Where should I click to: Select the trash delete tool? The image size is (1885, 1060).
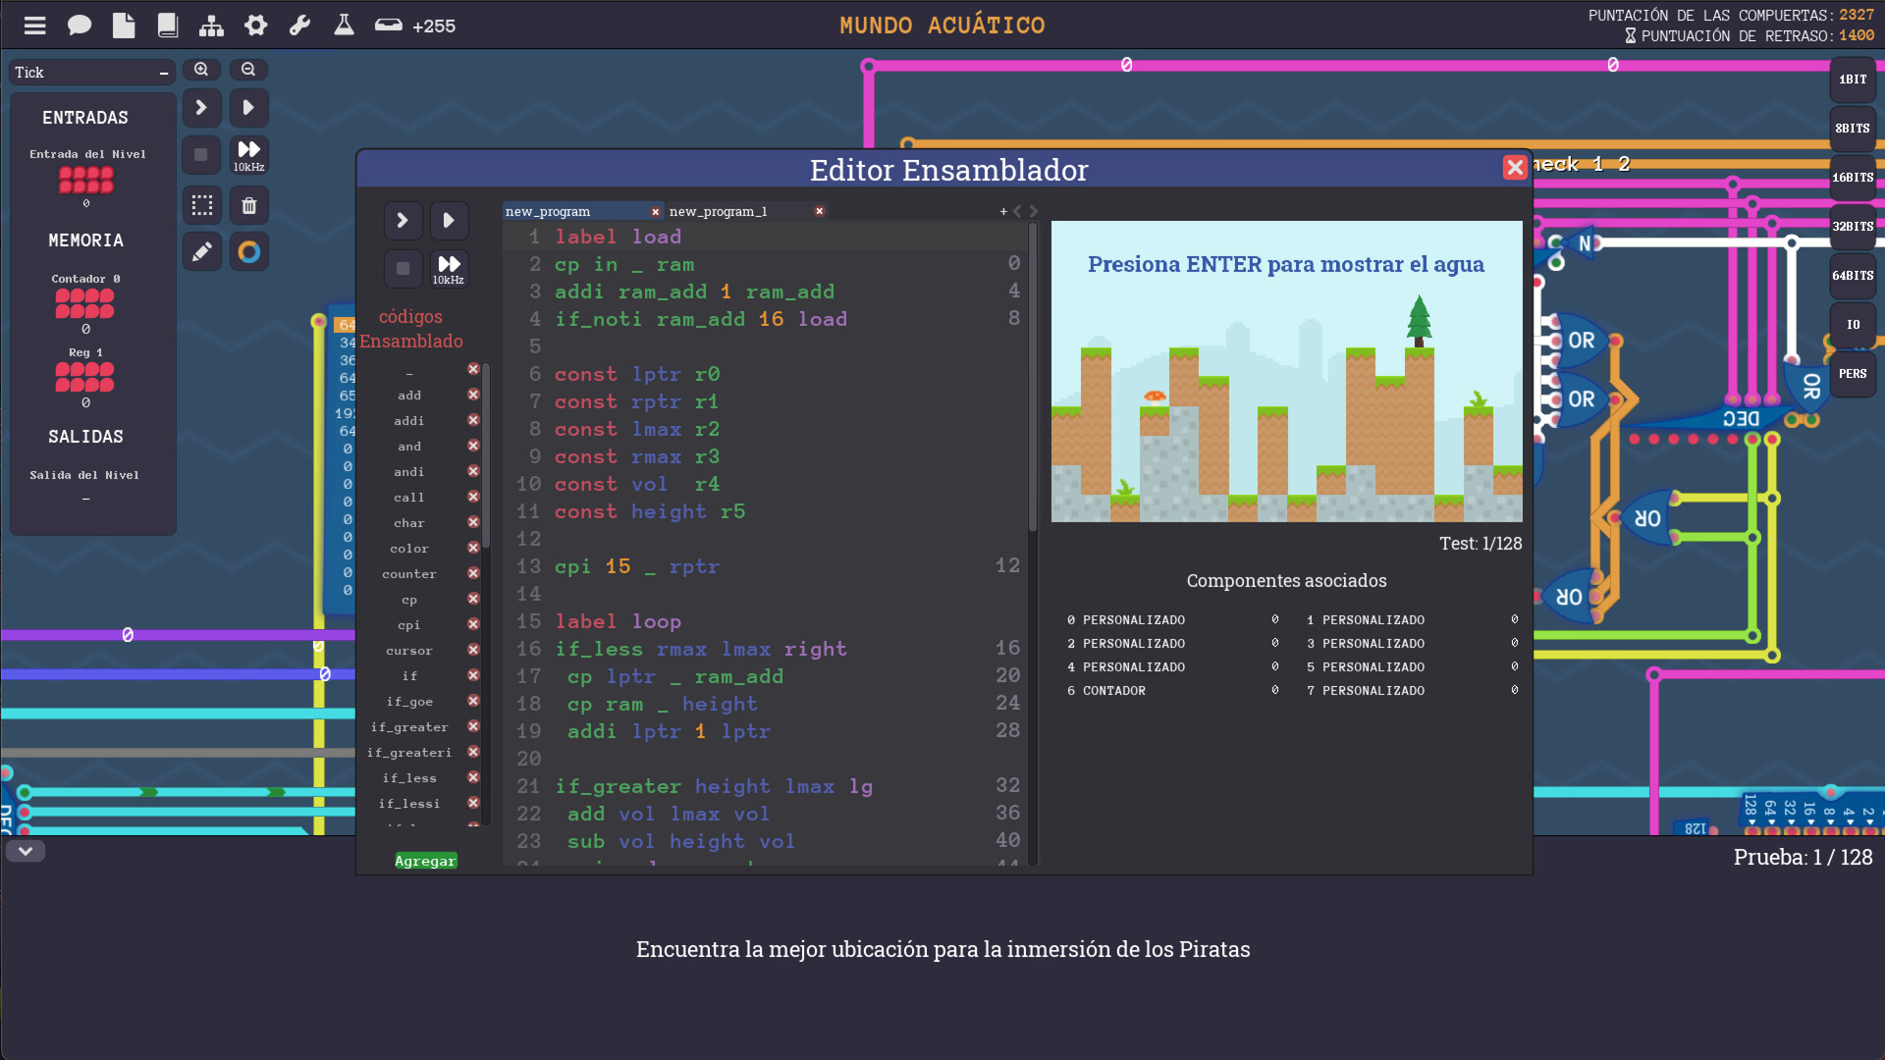(x=248, y=205)
